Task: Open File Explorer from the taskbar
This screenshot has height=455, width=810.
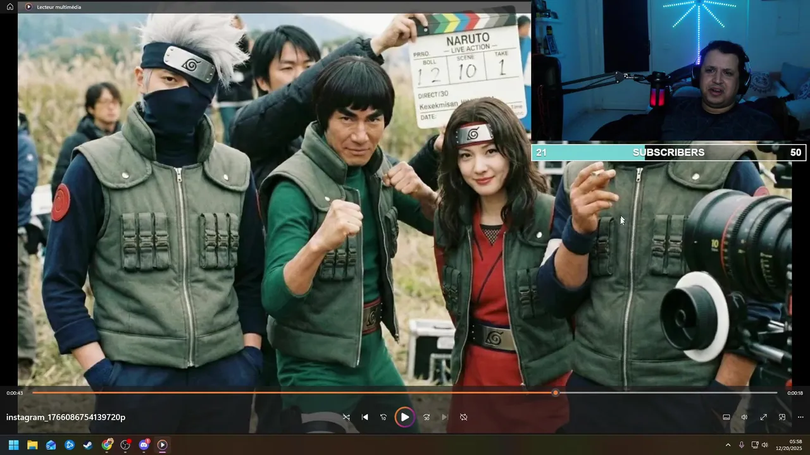Action: [x=32, y=445]
